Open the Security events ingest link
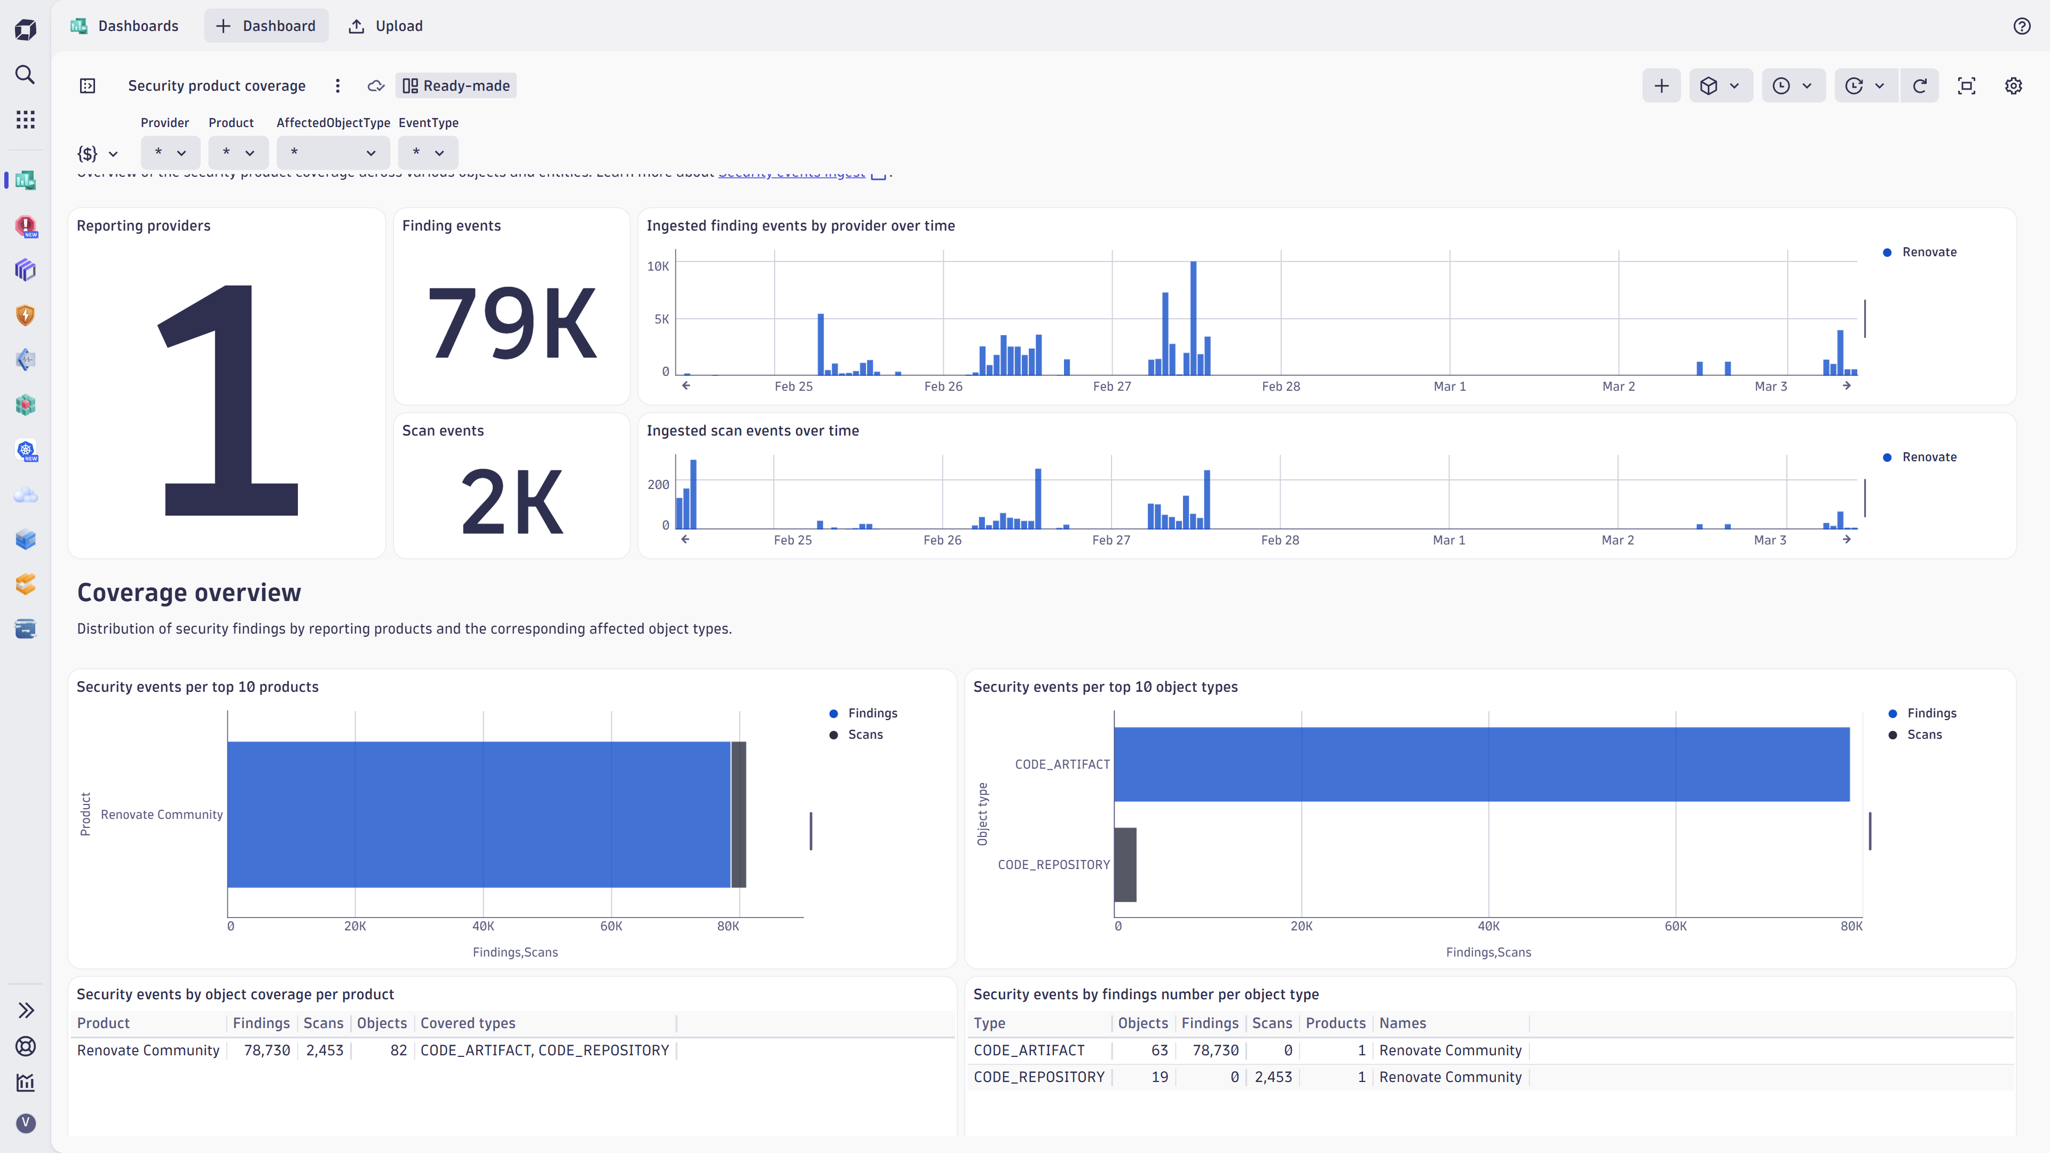The width and height of the screenshot is (2050, 1153). pyautogui.click(x=791, y=172)
